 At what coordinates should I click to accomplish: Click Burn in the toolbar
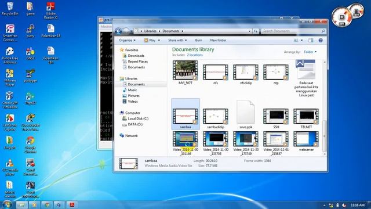coord(198,40)
